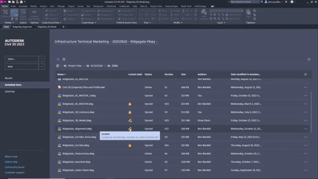The height and width of the screenshot is (179, 318).
Task: Add a new drawing tab with plus button
Action: (x=63, y=27)
